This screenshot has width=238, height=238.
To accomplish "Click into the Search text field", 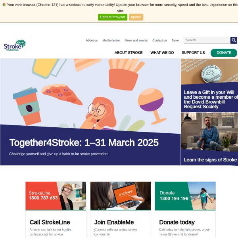I will (x=207, y=40).
